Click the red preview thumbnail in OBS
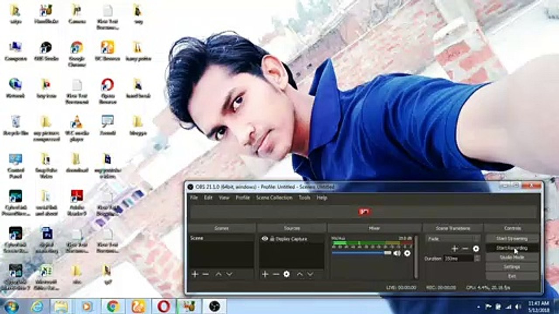Viewport: 559px width, 314px height. [x=364, y=212]
